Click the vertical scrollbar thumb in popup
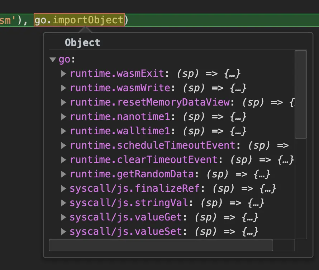The image size is (319, 270). (x=300, y=94)
